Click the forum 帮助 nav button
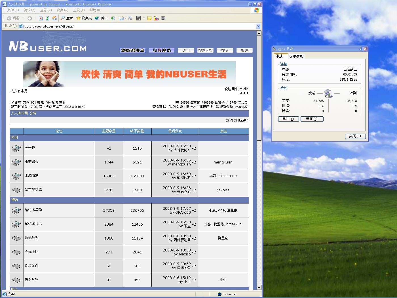 (245, 51)
